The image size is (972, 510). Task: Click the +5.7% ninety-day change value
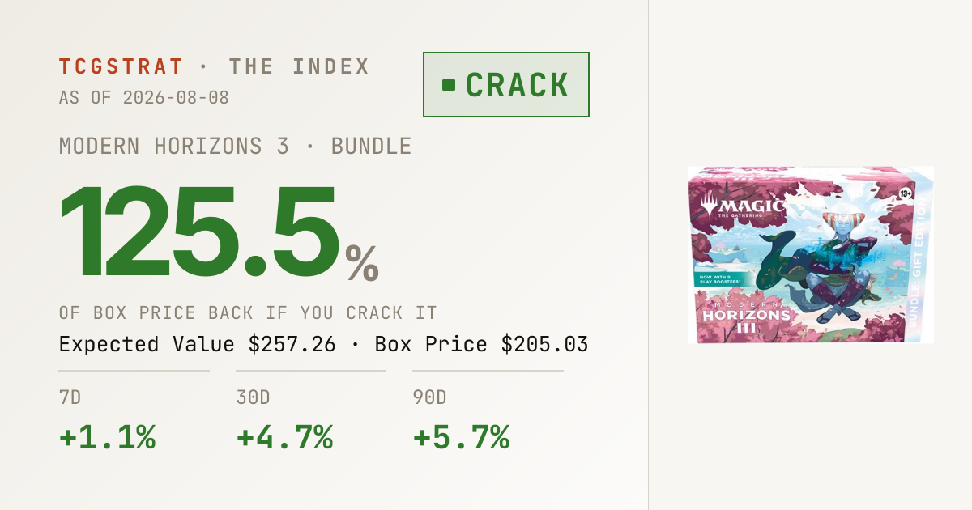tap(461, 438)
